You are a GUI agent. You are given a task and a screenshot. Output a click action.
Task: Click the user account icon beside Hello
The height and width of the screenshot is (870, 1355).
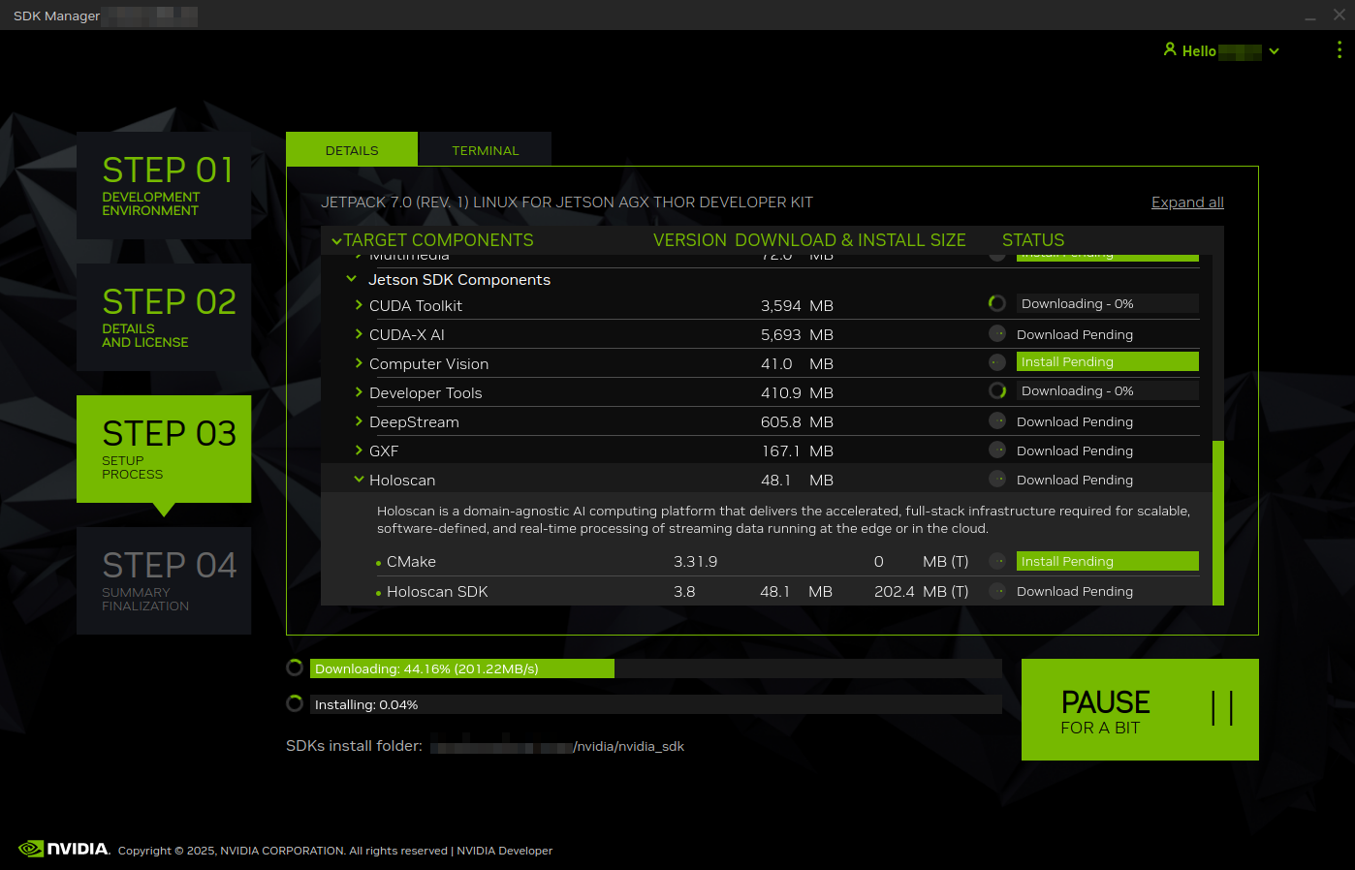click(x=1171, y=49)
